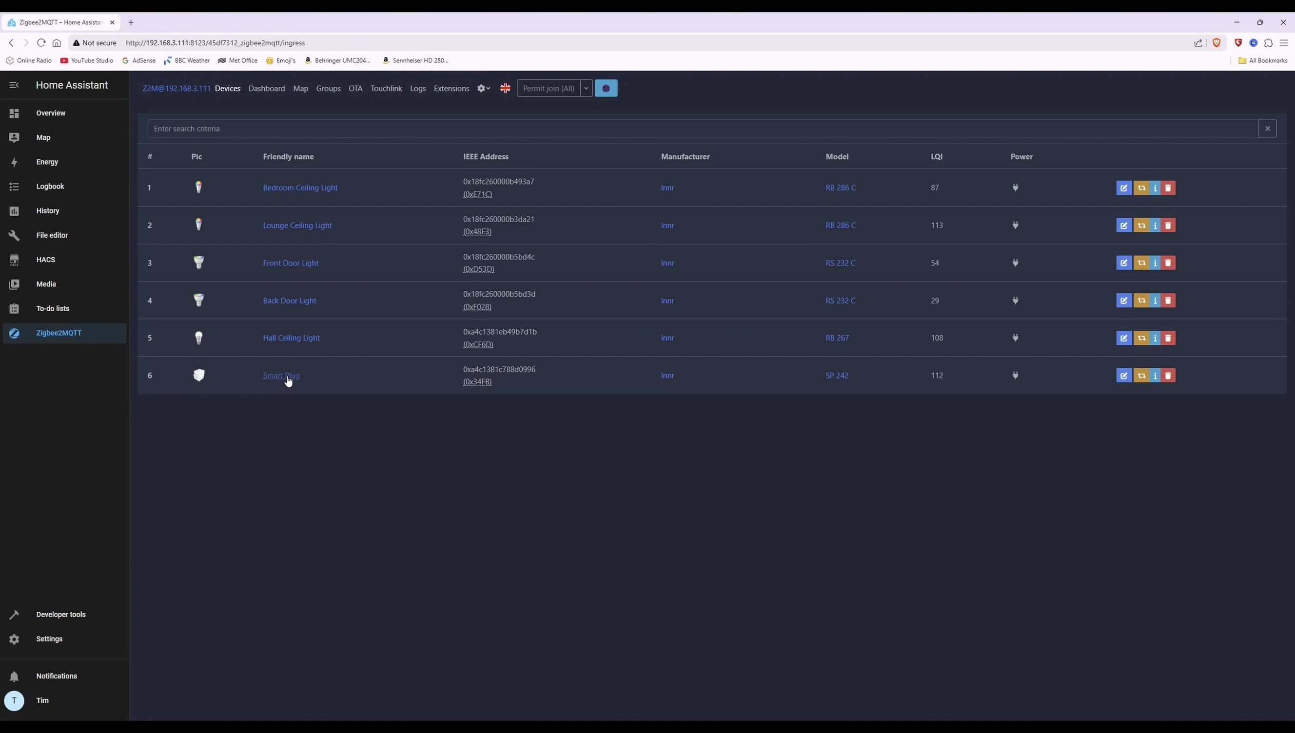Open History panel in sidebar
The image size is (1295, 733).
[64, 211]
